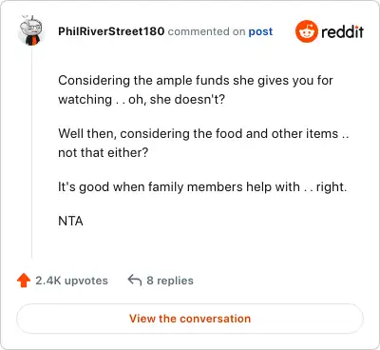Image resolution: width=380 pixels, height=350 pixels.
Task: Open the PhilRiverStreet180 user profile link
Action: click(x=111, y=31)
